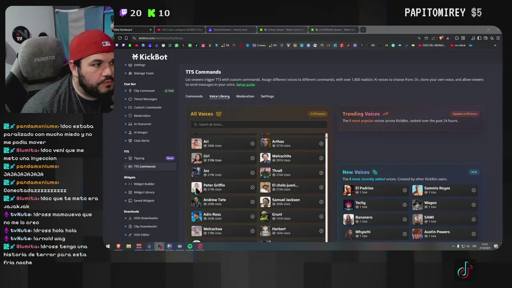This screenshot has height=288, width=512.
Task: Open Manage Team in the sidebar
Action: click(x=144, y=73)
